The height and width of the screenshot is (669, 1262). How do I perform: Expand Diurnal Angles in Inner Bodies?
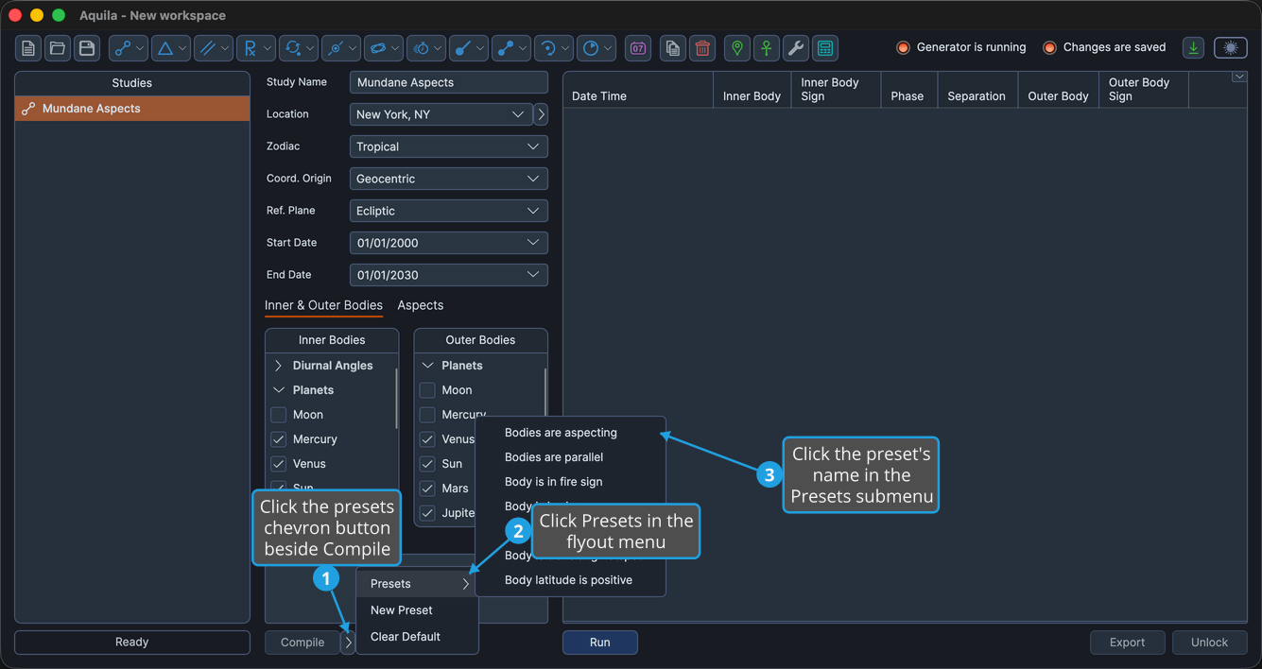pyautogui.click(x=279, y=366)
